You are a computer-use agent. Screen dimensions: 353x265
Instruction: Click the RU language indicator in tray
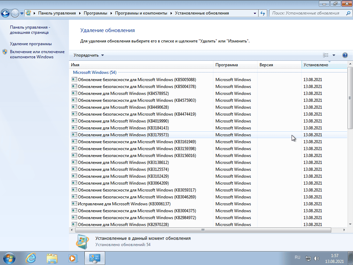[x=297, y=257]
